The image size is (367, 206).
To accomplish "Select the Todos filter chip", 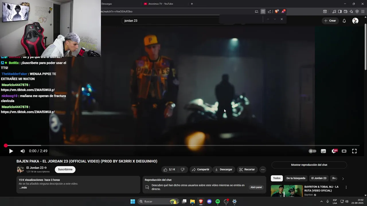I will [277, 178].
